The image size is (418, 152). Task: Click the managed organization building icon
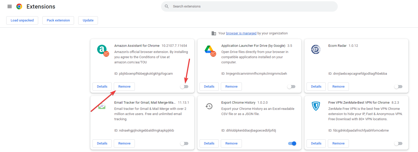coord(214,33)
